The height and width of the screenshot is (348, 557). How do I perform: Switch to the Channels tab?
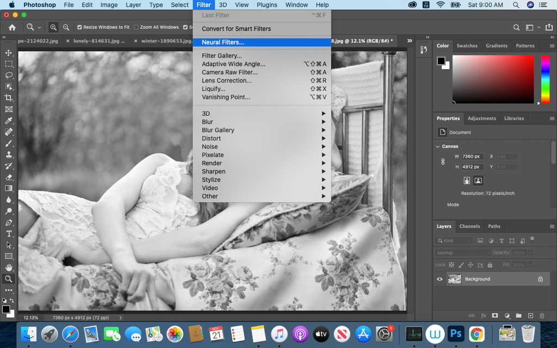point(469,226)
